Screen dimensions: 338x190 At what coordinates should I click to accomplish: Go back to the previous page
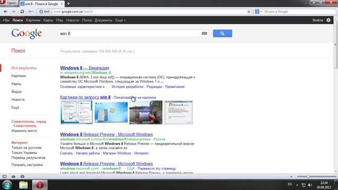(5, 12)
